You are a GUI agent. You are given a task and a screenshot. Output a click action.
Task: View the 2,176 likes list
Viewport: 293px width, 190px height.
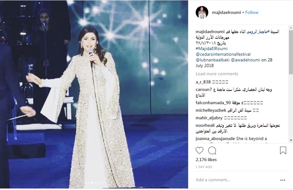point(206,160)
